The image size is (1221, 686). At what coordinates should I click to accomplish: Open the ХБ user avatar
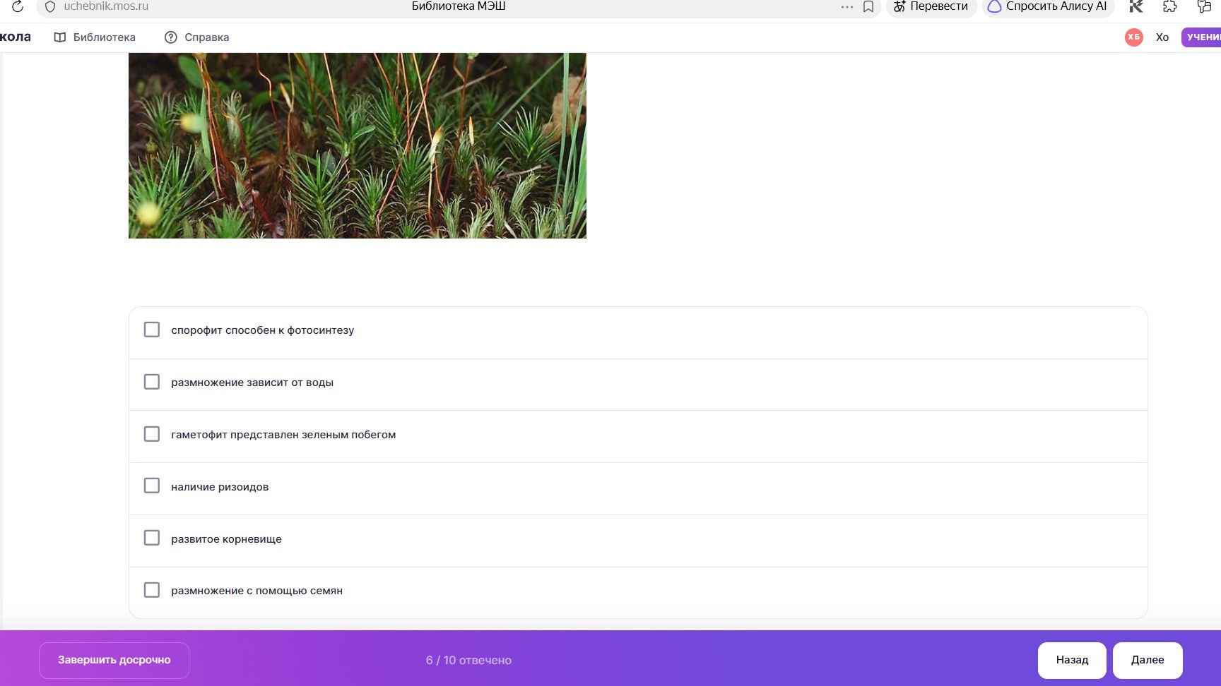click(x=1134, y=37)
